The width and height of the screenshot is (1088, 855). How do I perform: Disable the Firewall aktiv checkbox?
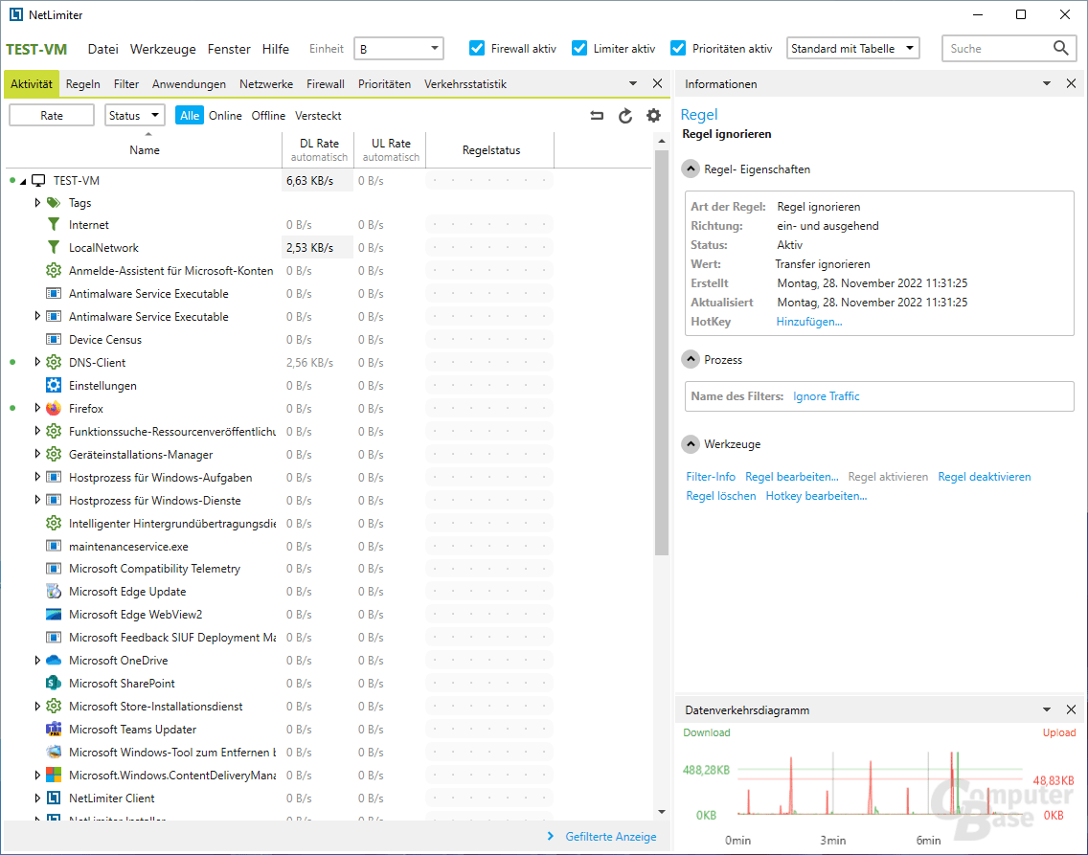[x=476, y=48]
